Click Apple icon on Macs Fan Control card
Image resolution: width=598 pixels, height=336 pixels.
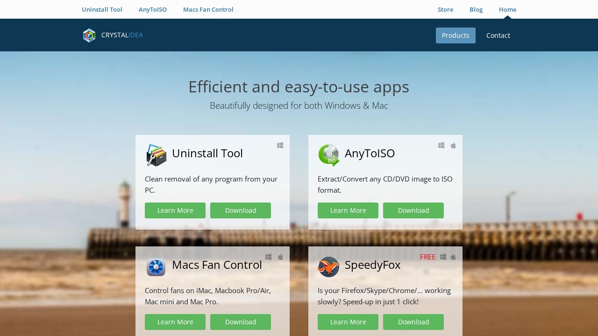tap(280, 257)
